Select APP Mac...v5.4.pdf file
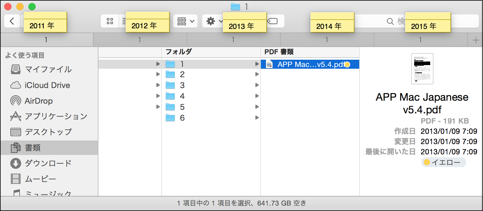Image resolution: width=483 pixels, height=211 pixels. pos(310,64)
